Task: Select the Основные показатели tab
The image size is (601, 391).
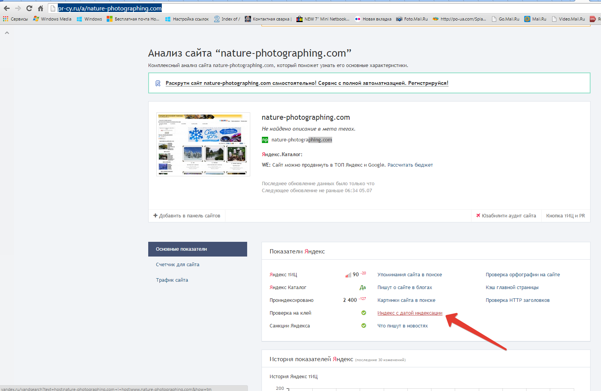Action: [x=197, y=249]
